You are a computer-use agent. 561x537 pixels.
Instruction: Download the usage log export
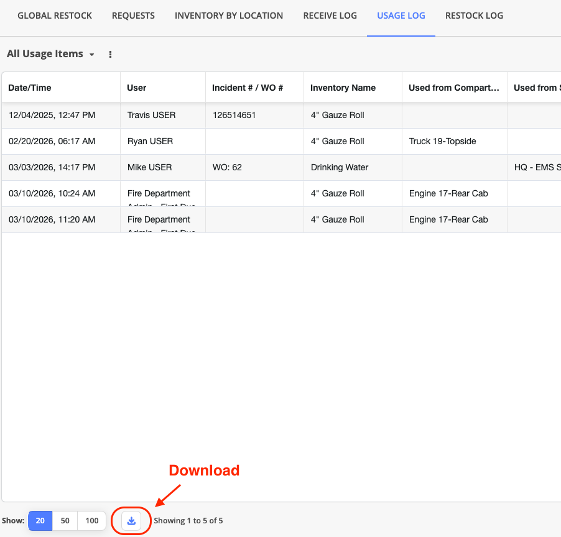pos(131,521)
